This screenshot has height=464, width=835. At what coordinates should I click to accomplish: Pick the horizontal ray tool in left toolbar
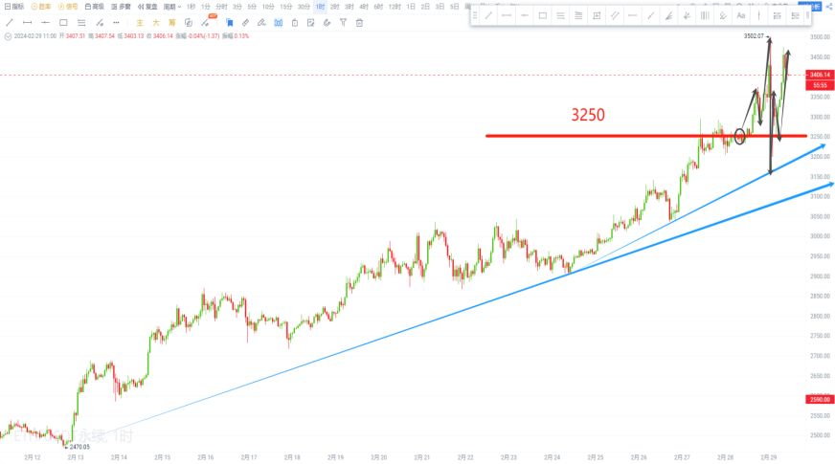point(45,22)
